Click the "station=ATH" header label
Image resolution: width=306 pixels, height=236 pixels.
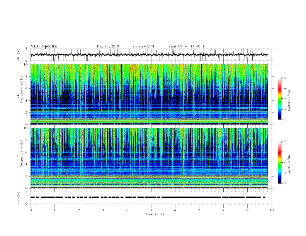143,46
